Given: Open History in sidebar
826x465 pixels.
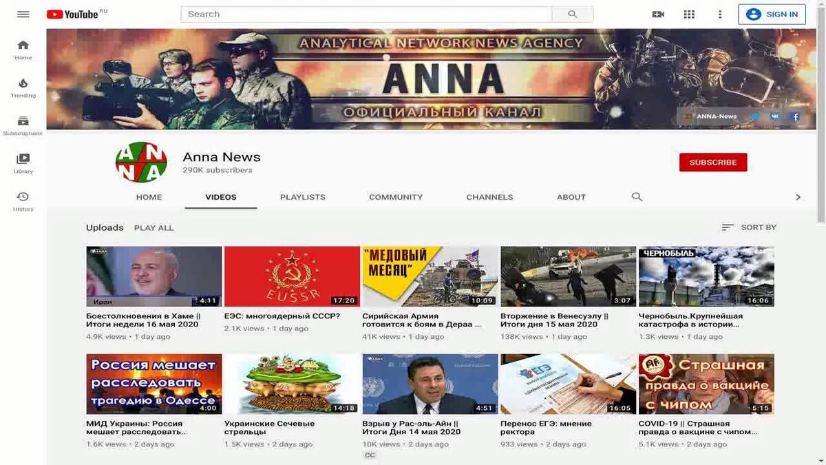Looking at the screenshot, I should click(23, 201).
